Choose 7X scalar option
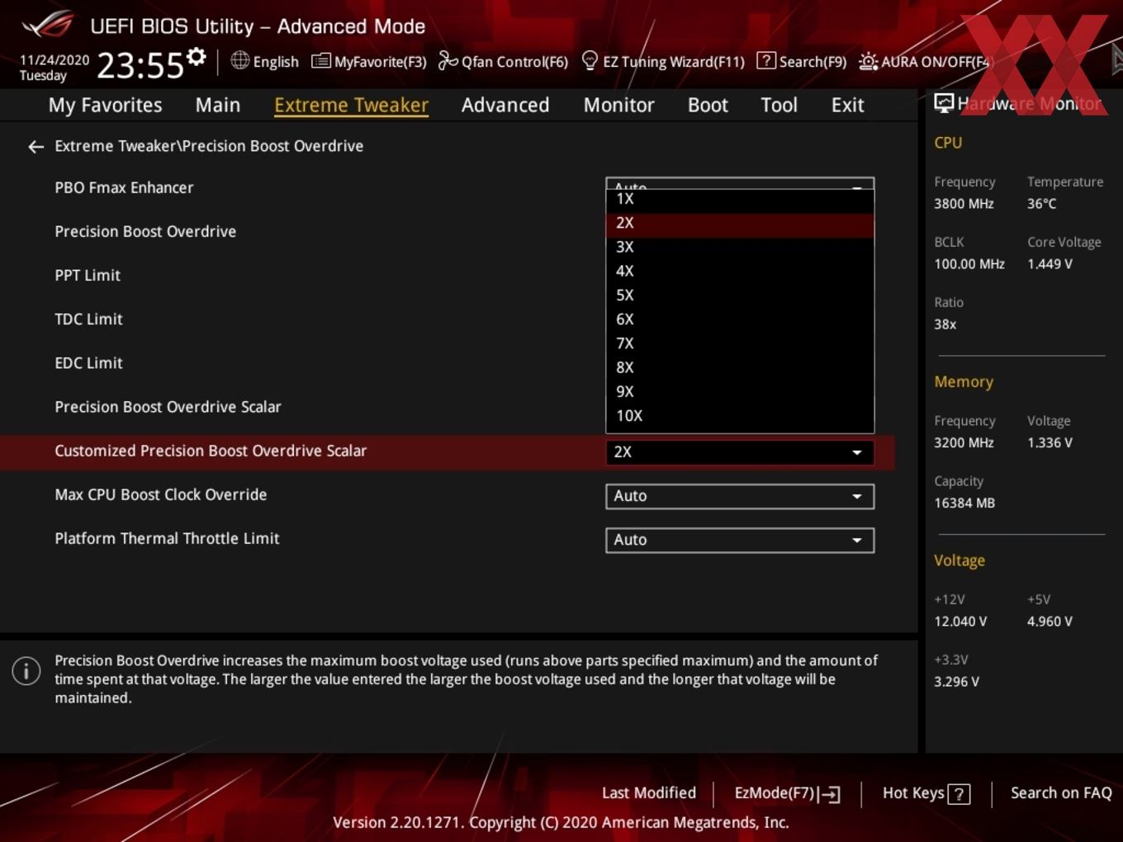Image resolution: width=1123 pixels, height=842 pixels. coord(740,343)
